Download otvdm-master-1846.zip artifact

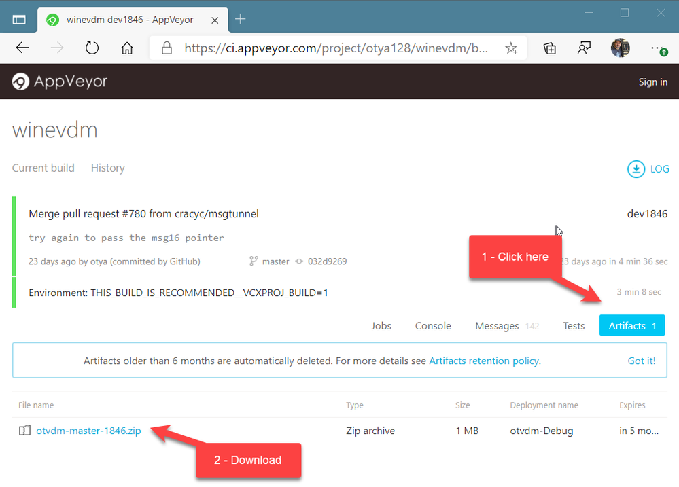coord(88,431)
